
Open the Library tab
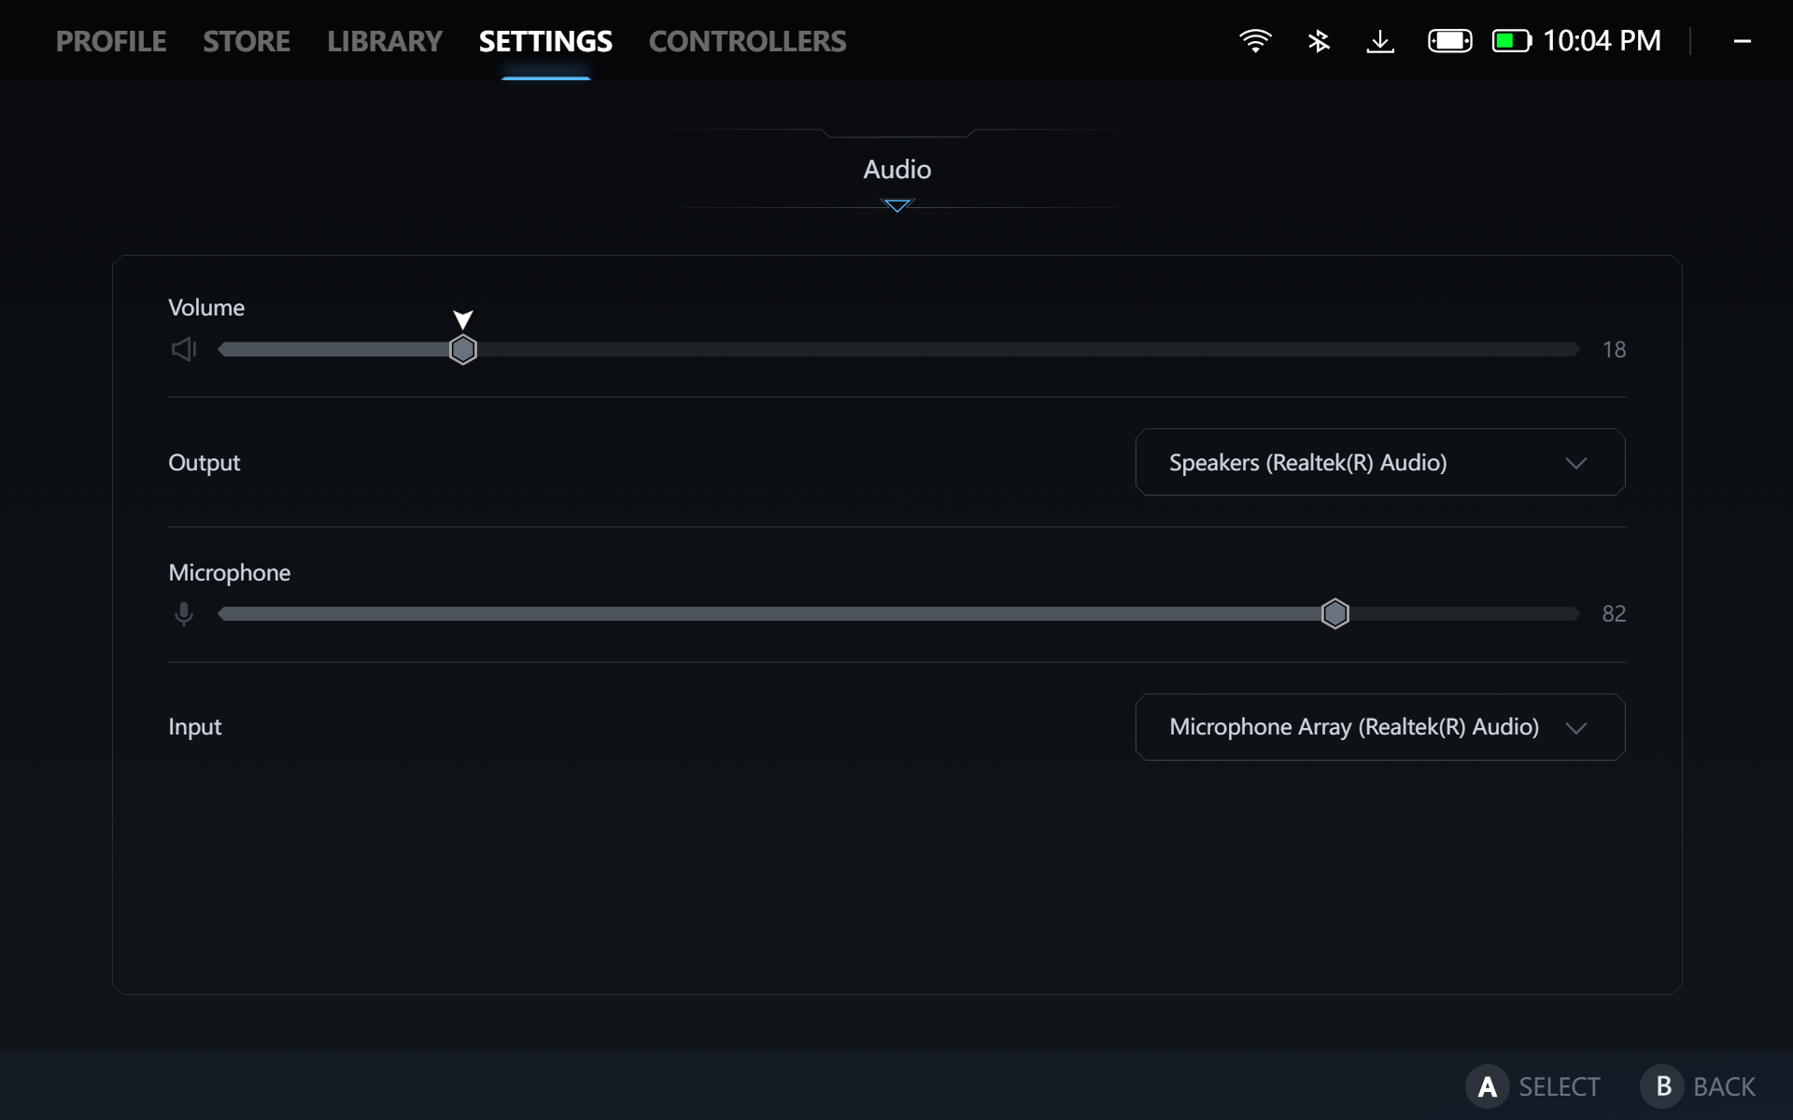385,41
